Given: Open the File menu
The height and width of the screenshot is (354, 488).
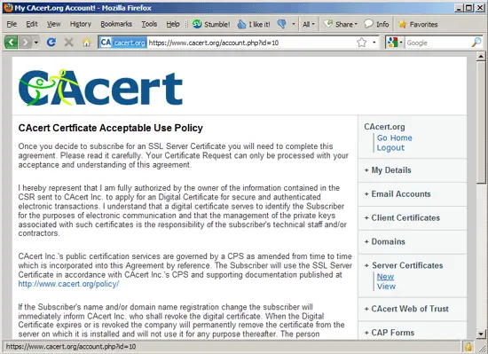Looking at the screenshot, I should pyautogui.click(x=12, y=24).
